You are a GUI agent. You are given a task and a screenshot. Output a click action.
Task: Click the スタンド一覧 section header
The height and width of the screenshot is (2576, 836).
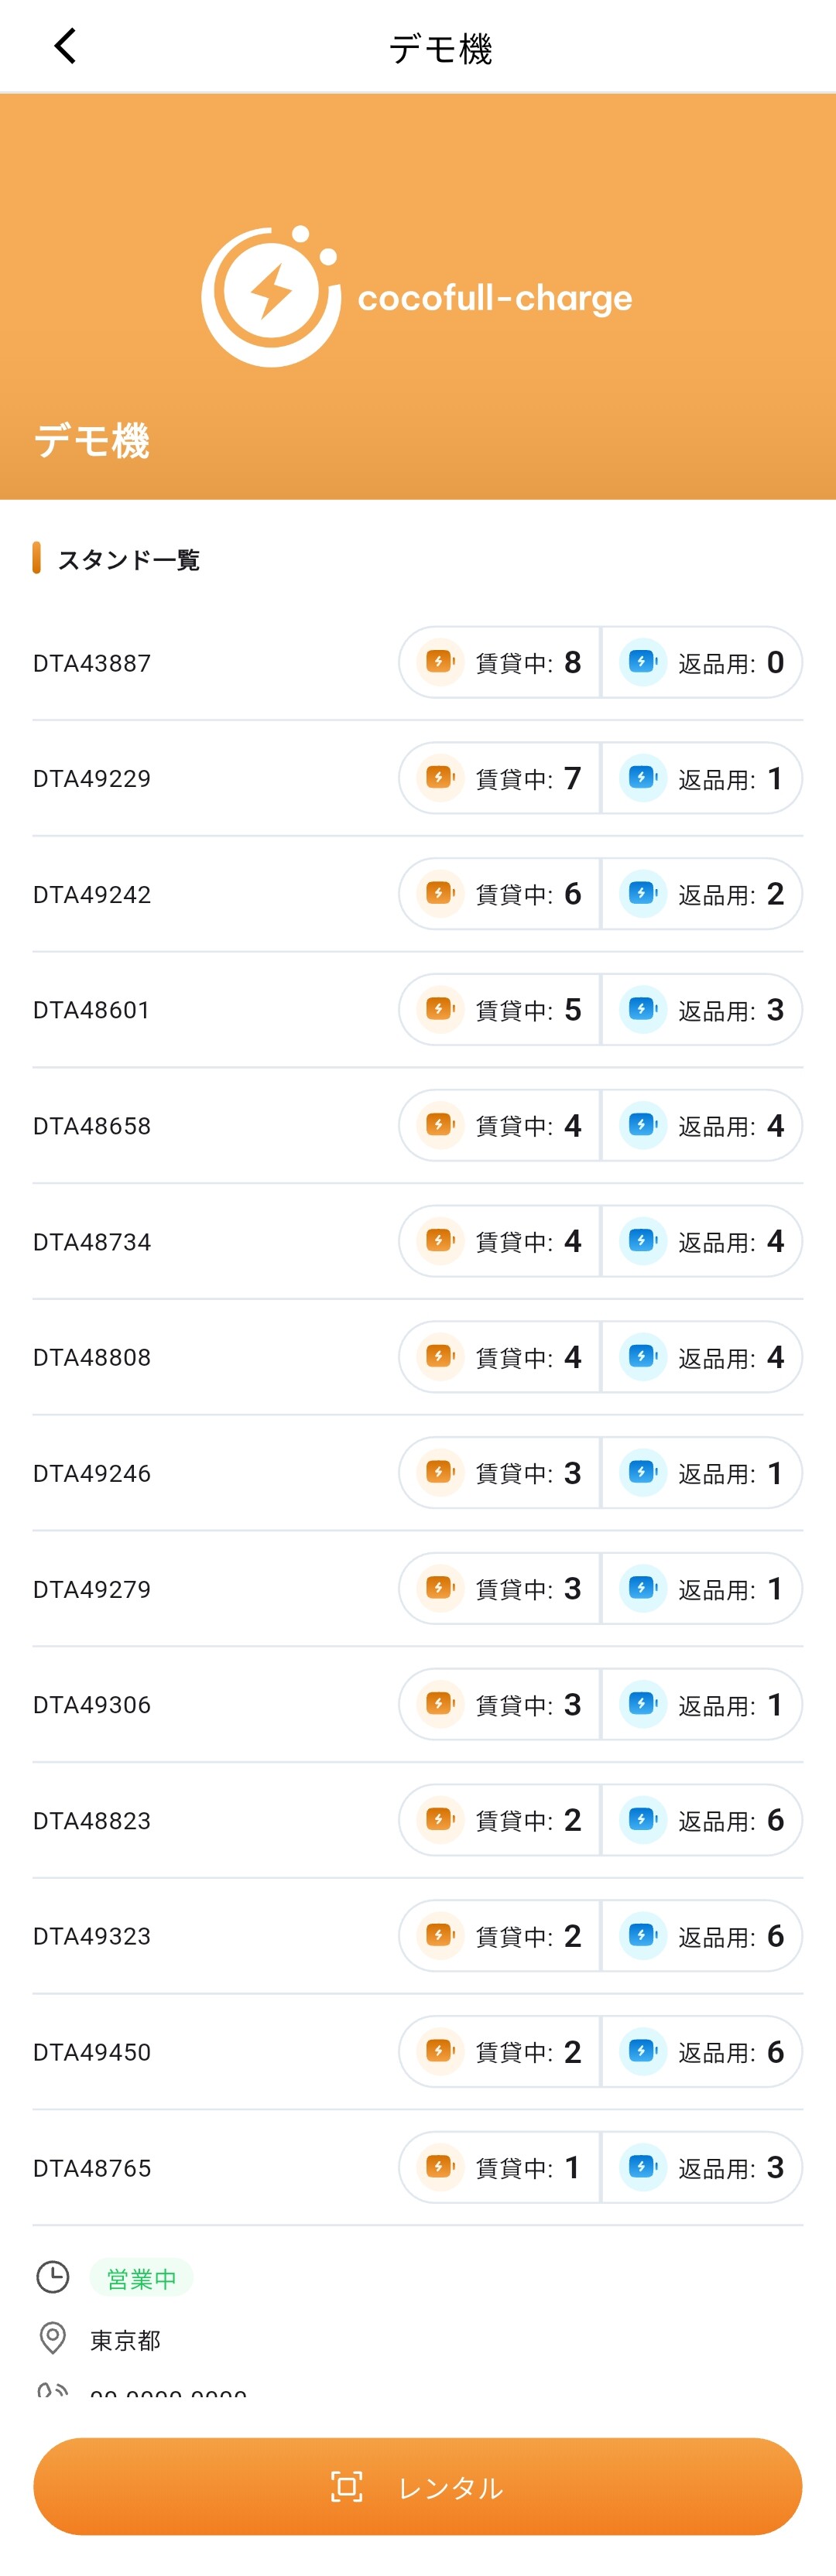pyautogui.click(x=128, y=559)
